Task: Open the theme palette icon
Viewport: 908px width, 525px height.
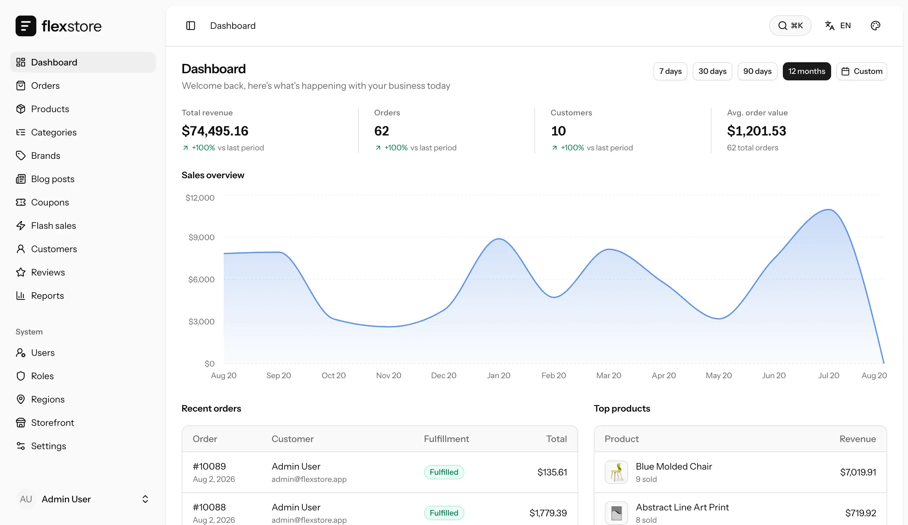Action: 875,26
